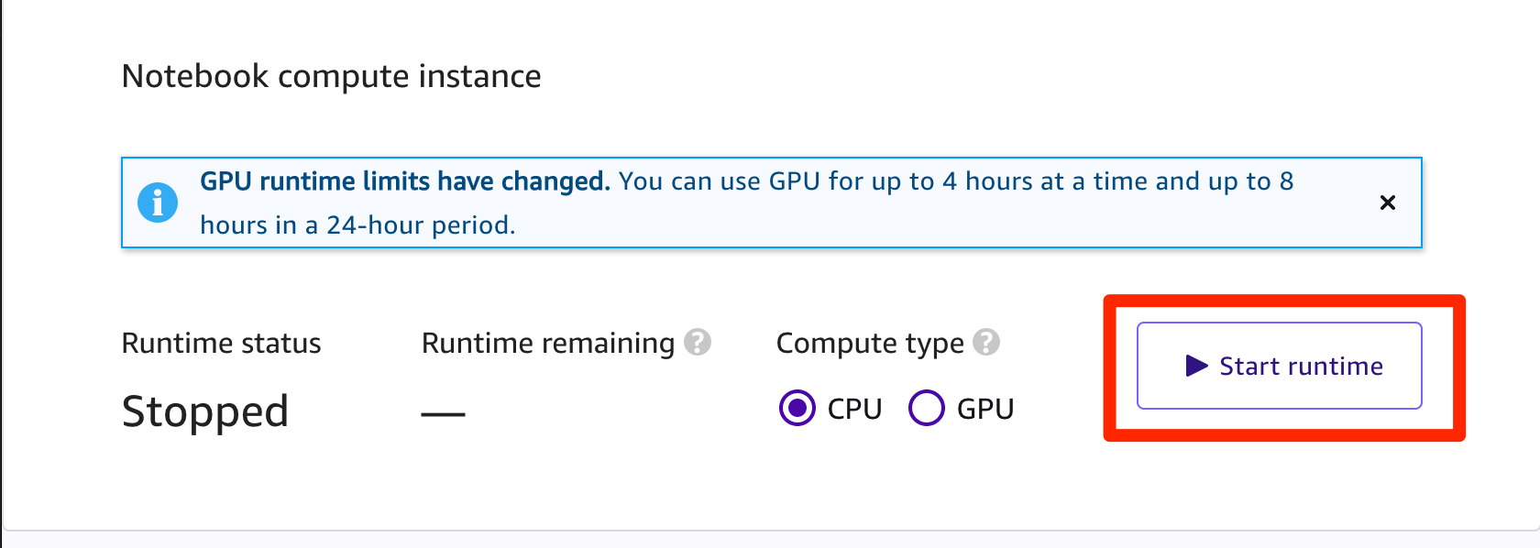
Task: Click the blue info icon in the banner
Action: pos(158,203)
